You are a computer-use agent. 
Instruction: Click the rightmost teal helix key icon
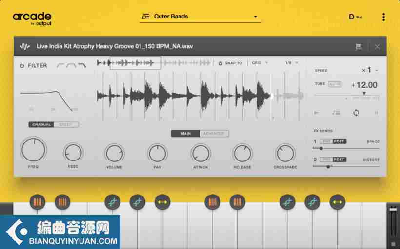tap(313, 202)
